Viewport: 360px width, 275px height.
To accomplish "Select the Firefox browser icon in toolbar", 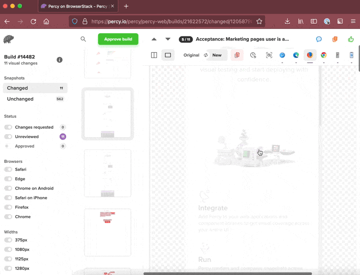I will point(310,55).
